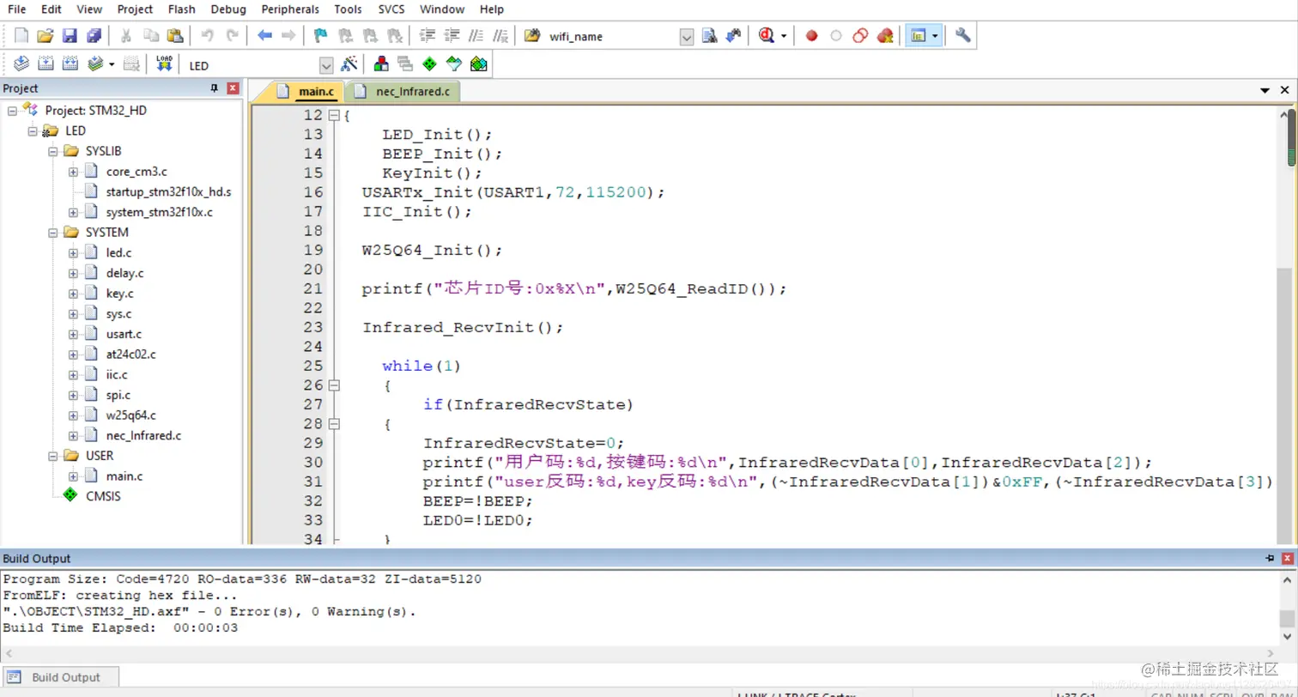This screenshot has height=697, width=1298.
Task: Open Find in Files folder icon
Action: pos(532,36)
